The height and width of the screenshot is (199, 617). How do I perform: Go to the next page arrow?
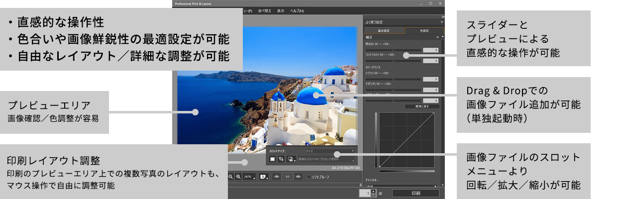pyautogui.click(x=298, y=177)
